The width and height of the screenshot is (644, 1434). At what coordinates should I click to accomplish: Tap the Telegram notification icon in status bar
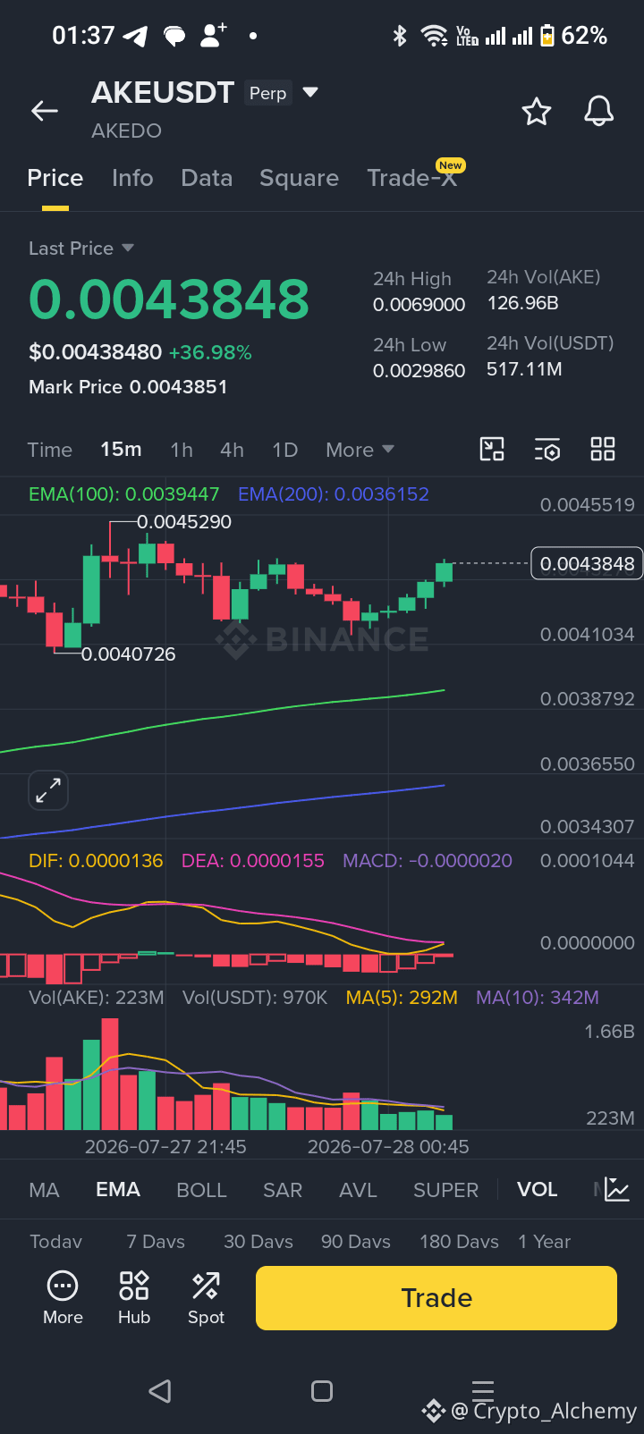[x=135, y=36]
